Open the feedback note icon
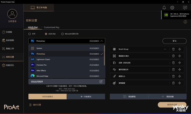191x114 pixels. (x=185, y=8)
